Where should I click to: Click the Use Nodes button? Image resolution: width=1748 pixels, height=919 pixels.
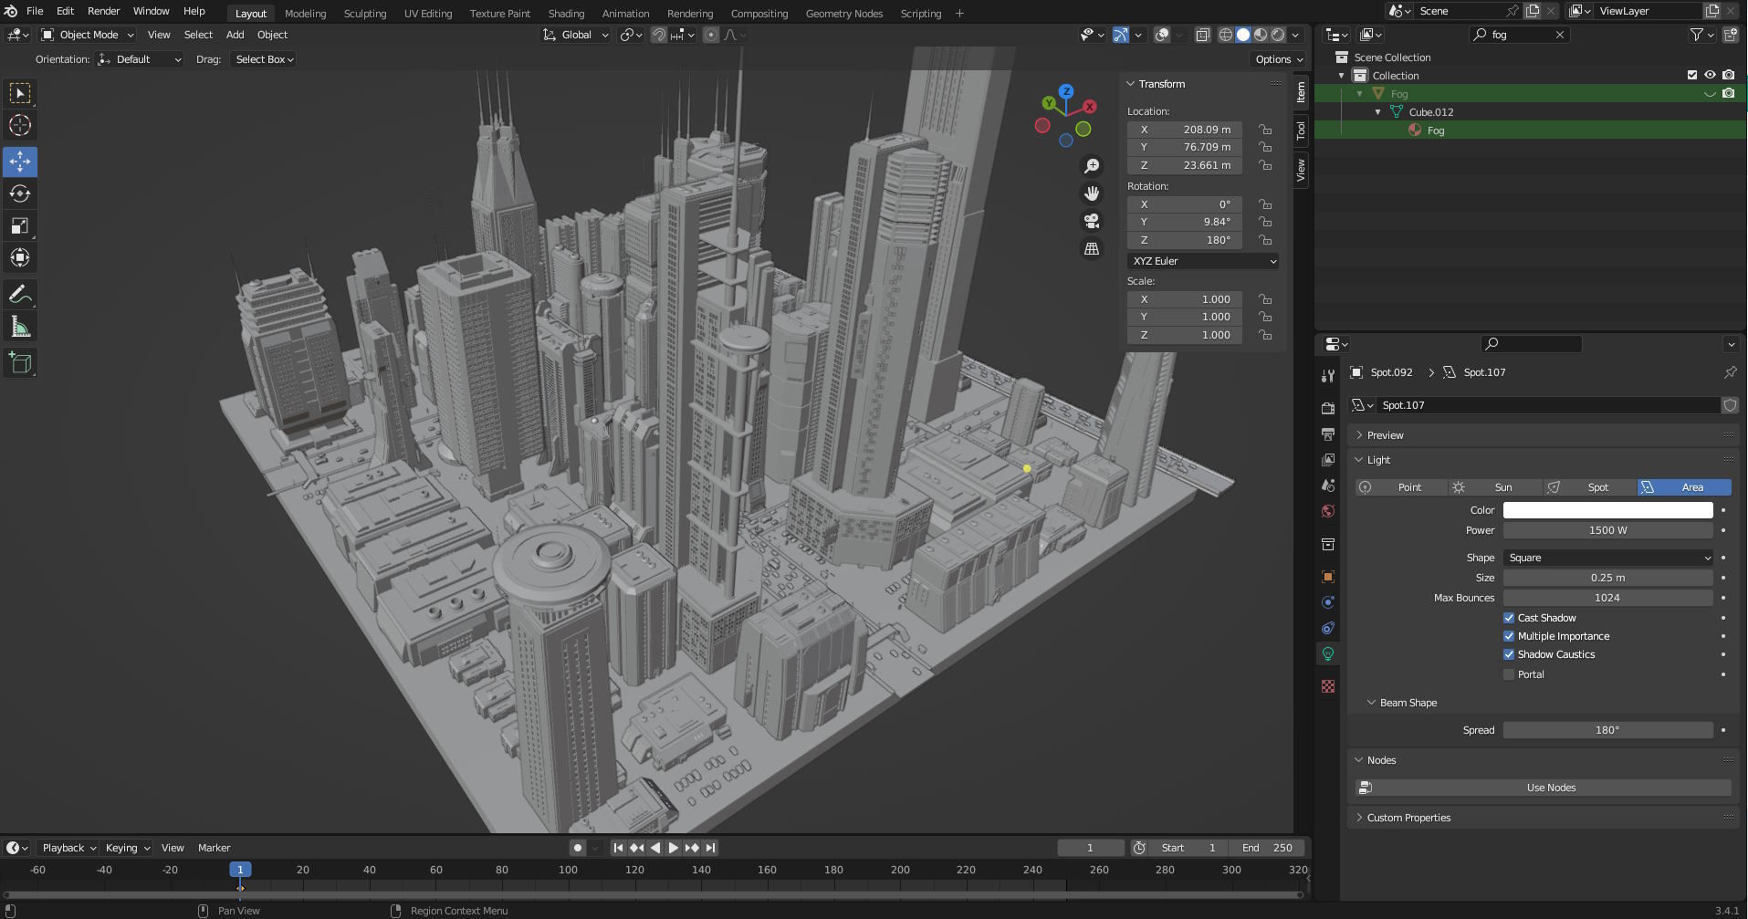click(1544, 788)
